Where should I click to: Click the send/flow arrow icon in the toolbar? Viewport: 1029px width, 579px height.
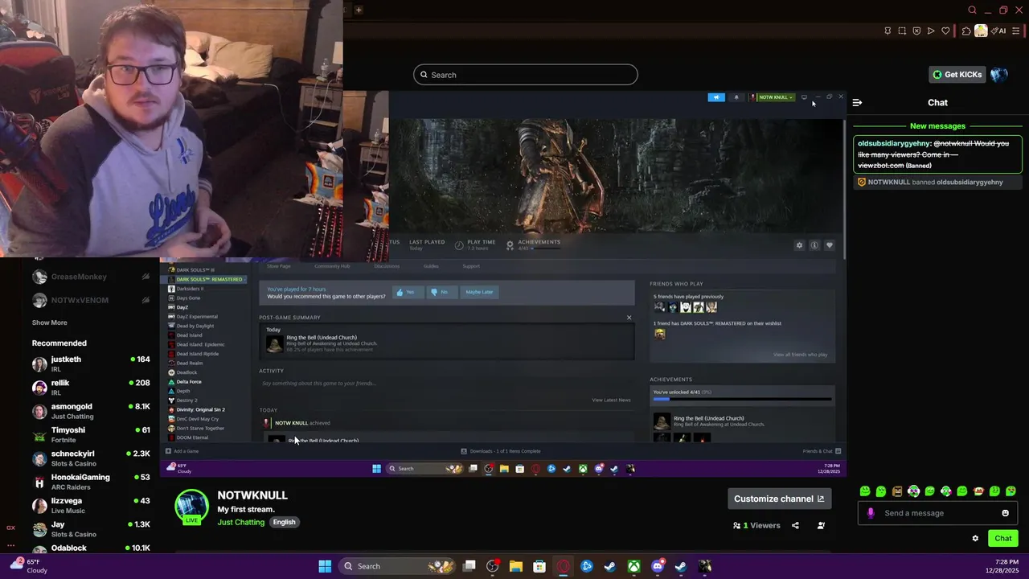[931, 31]
